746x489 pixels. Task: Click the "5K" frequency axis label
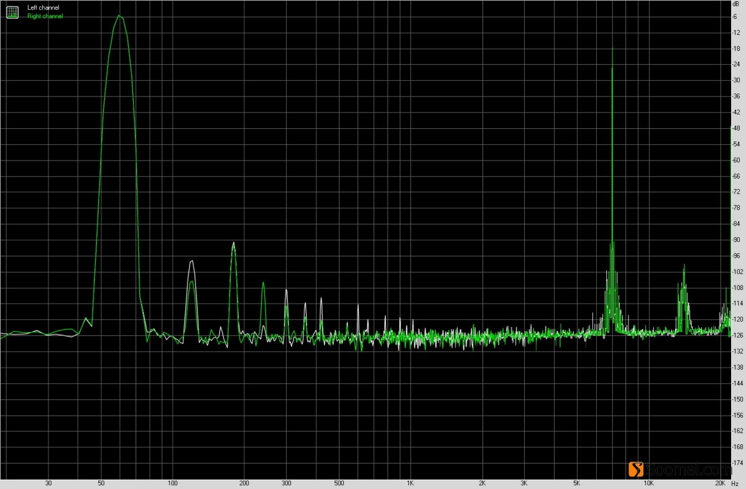(x=577, y=483)
